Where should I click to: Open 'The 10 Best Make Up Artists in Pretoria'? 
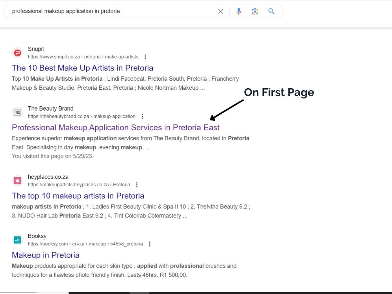(x=82, y=68)
